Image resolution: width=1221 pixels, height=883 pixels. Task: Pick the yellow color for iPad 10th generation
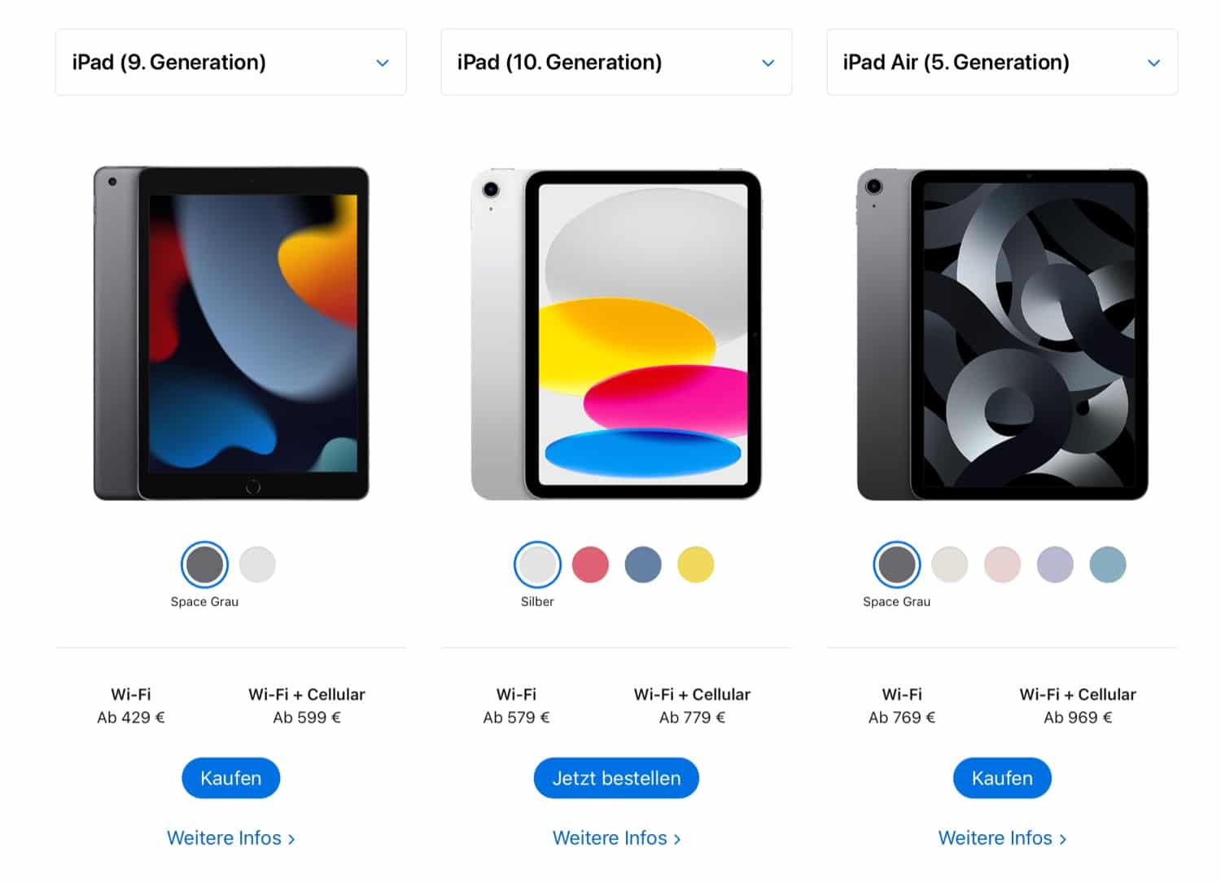[x=695, y=565]
